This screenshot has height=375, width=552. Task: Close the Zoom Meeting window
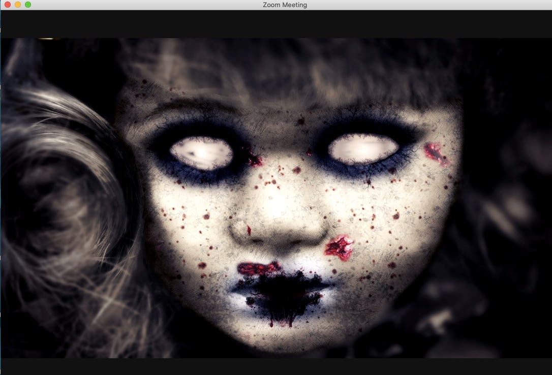click(8, 5)
